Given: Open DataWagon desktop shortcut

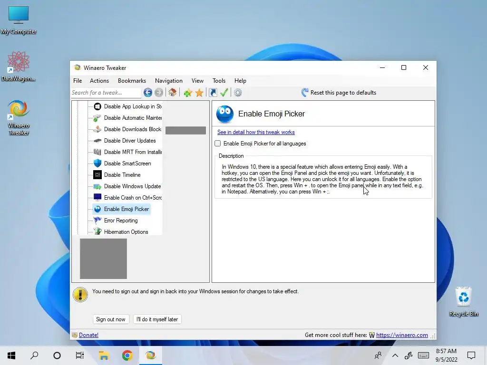Looking at the screenshot, I should 19,67.
